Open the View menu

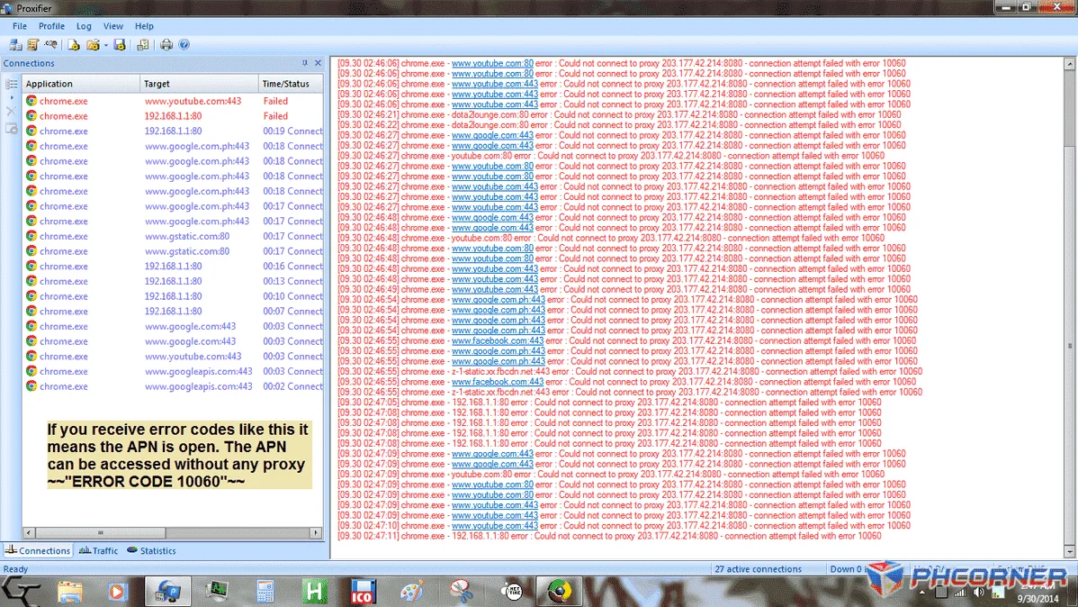pyautogui.click(x=112, y=26)
